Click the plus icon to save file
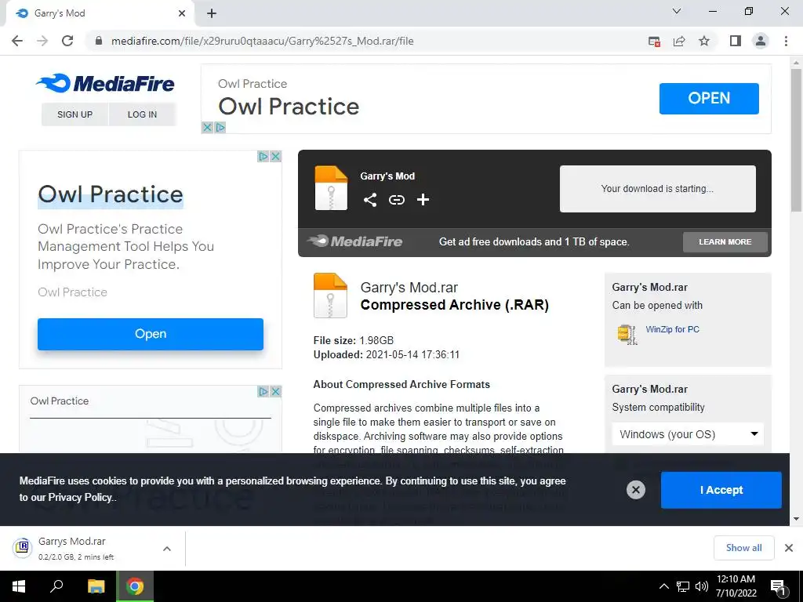Image resolution: width=803 pixels, height=602 pixels. [423, 200]
